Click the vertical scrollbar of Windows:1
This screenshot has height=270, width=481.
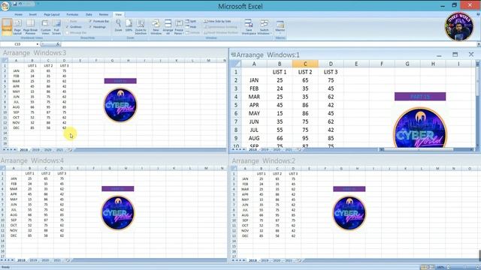tap(478, 104)
